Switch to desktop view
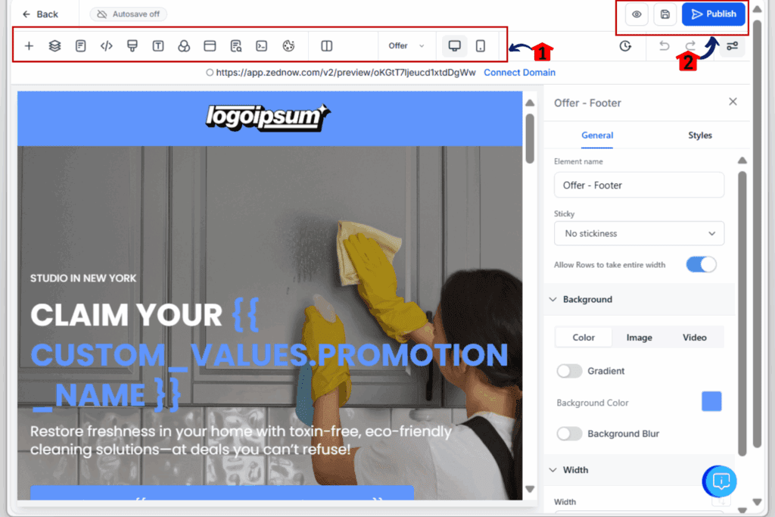Viewport: 775px width, 517px height. [x=454, y=46]
